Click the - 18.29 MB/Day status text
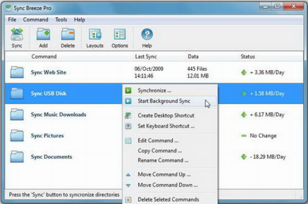Image resolution: width=308 pixels, height=204 pixels. pyautogui.click(x=268, y=157)
